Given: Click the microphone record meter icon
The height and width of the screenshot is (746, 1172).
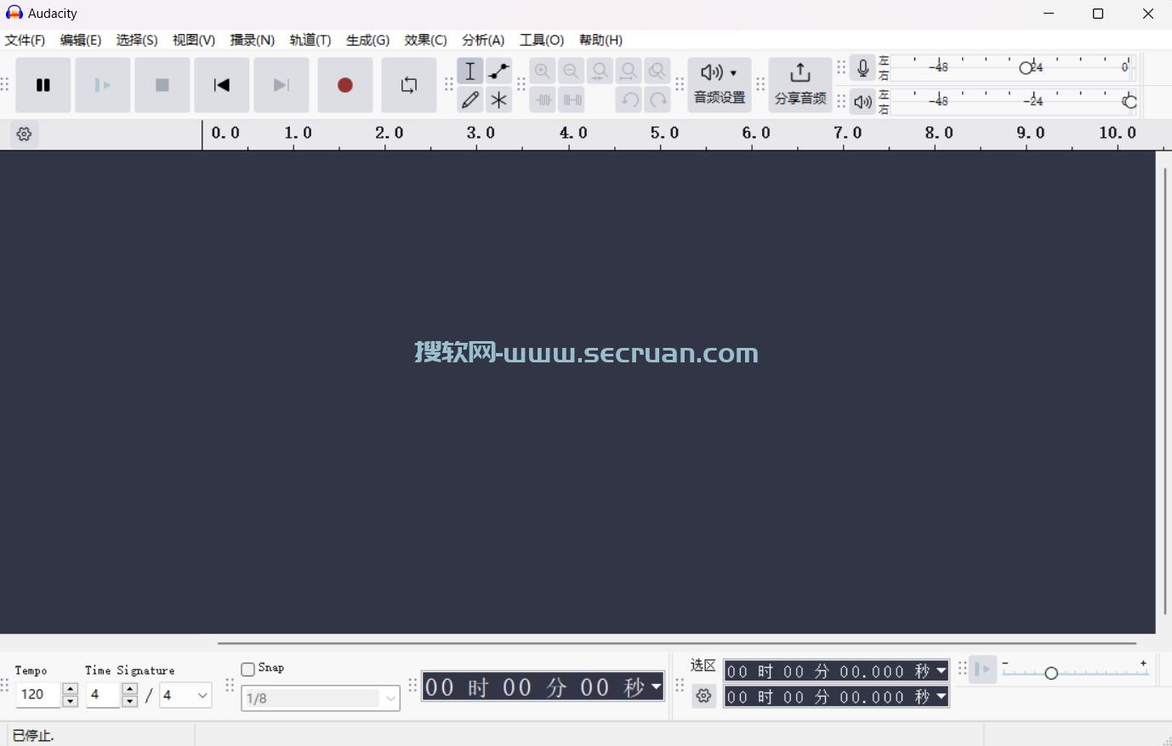Looking at the screenshot, I should [863, 68].
